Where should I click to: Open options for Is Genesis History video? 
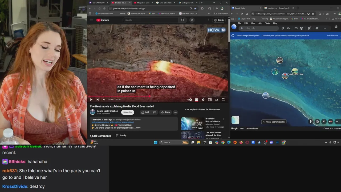(224, 119)
